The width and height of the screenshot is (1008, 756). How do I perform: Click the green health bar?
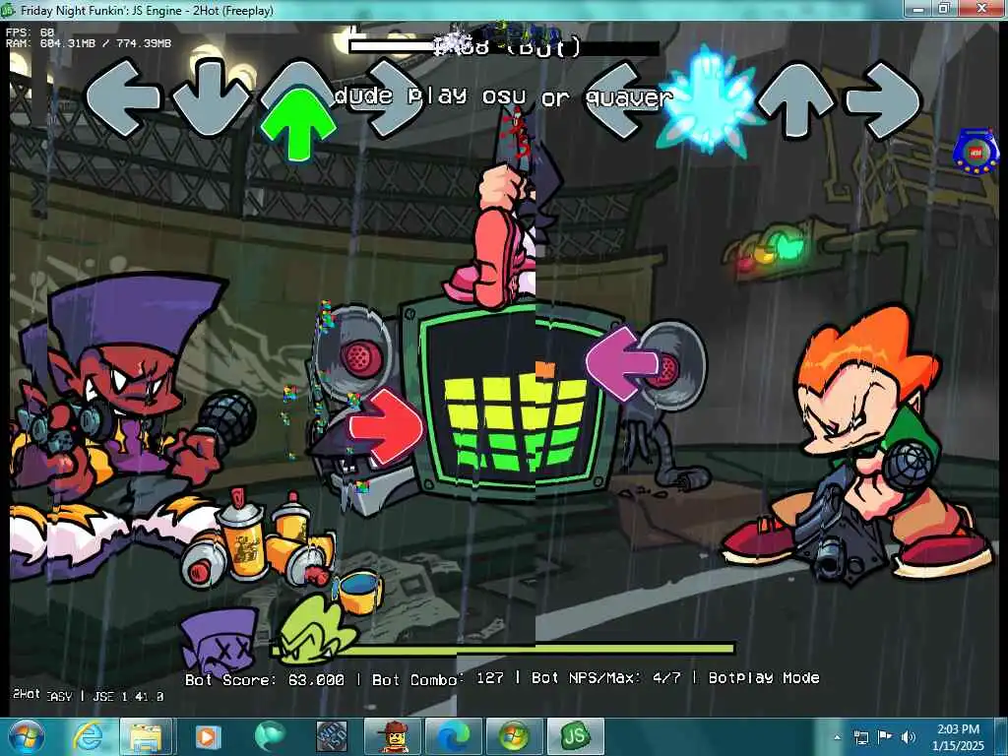tap(501, 649)
